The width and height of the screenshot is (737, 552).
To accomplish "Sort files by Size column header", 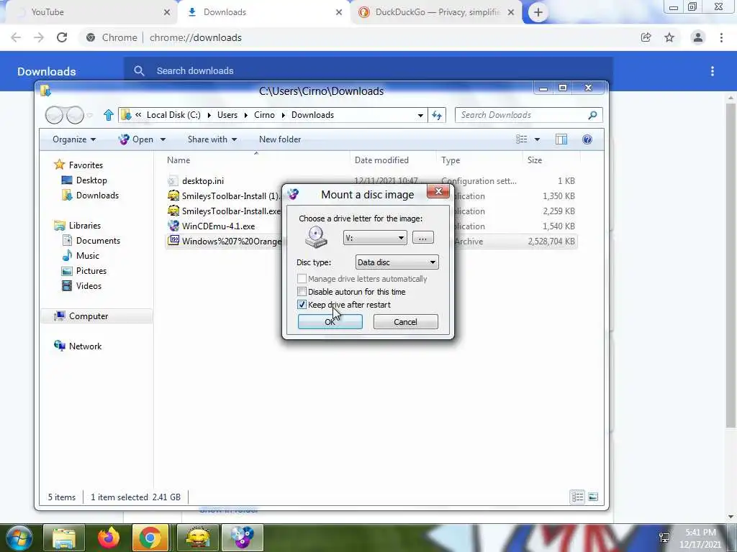I will (x=551, y=160).
